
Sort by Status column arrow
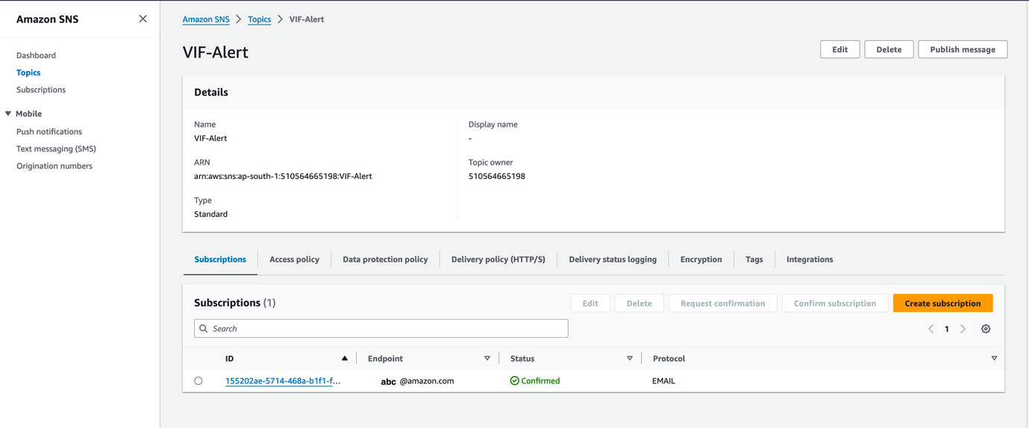click(630, 359)
